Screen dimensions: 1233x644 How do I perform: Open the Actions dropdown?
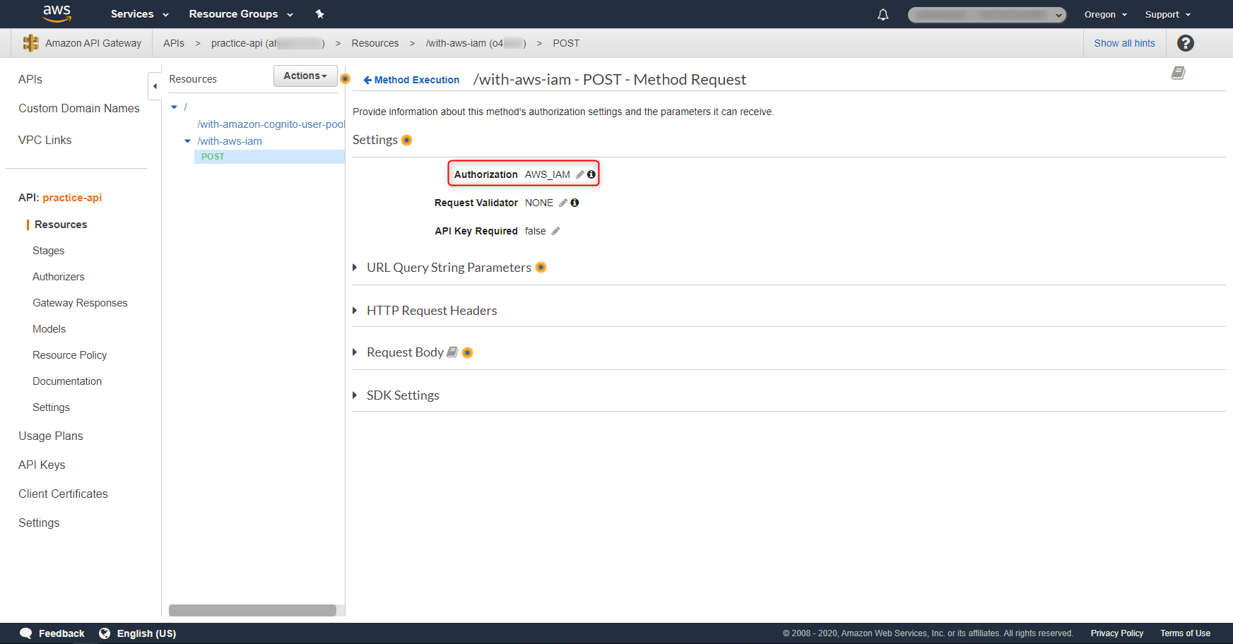pos(305,76)
